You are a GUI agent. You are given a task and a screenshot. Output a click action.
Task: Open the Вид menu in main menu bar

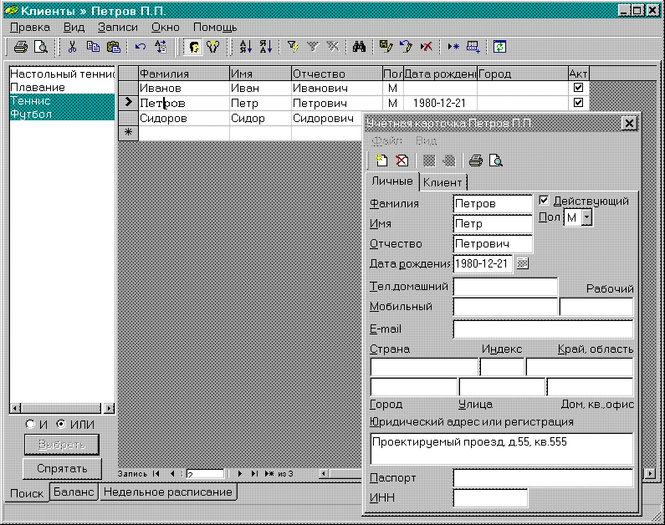[x=74, y=27]
